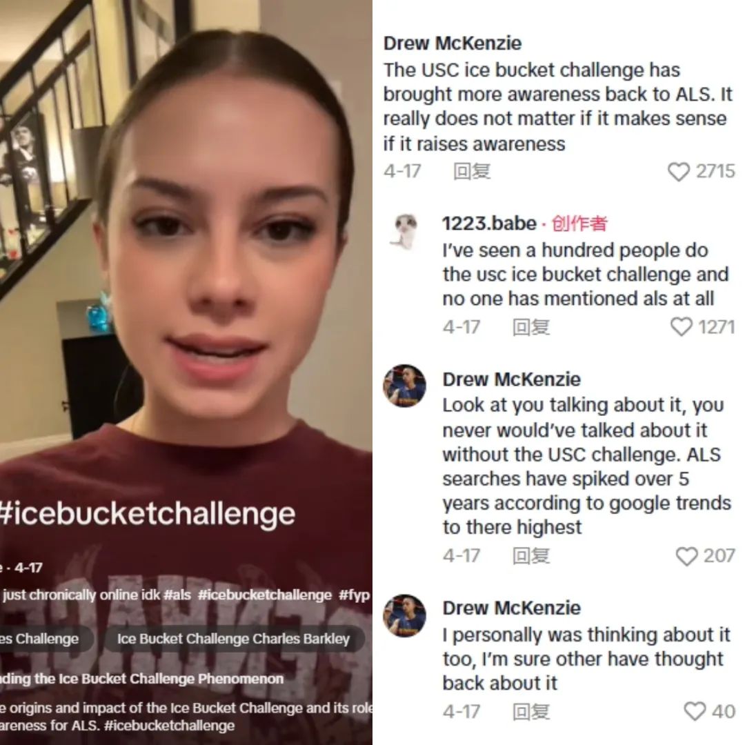Open Drew McKenzie's avatar beside the google trends comment
The height and width of the screenshot is (745, 745).
404,386
